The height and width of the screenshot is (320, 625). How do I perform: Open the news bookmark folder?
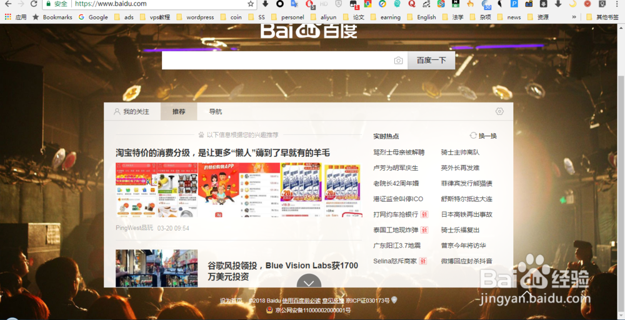509,17
